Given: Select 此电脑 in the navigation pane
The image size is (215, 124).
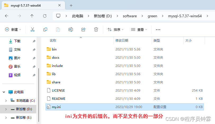Looking at the screenshot, I should click(x=19, y=92).
